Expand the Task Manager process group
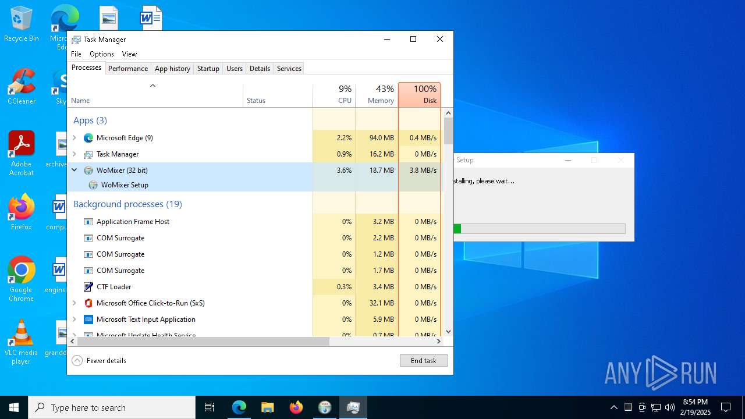The height and width of the screenshot is (419, 745). [x=74, y=154]
